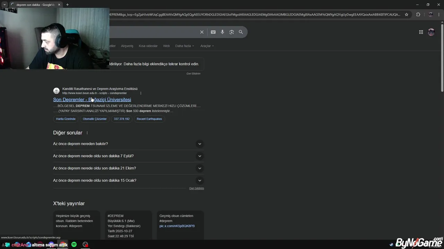Search by image with the Google Lens icon
This screenshot has width=444, height=249.
[x=231, y=32]
